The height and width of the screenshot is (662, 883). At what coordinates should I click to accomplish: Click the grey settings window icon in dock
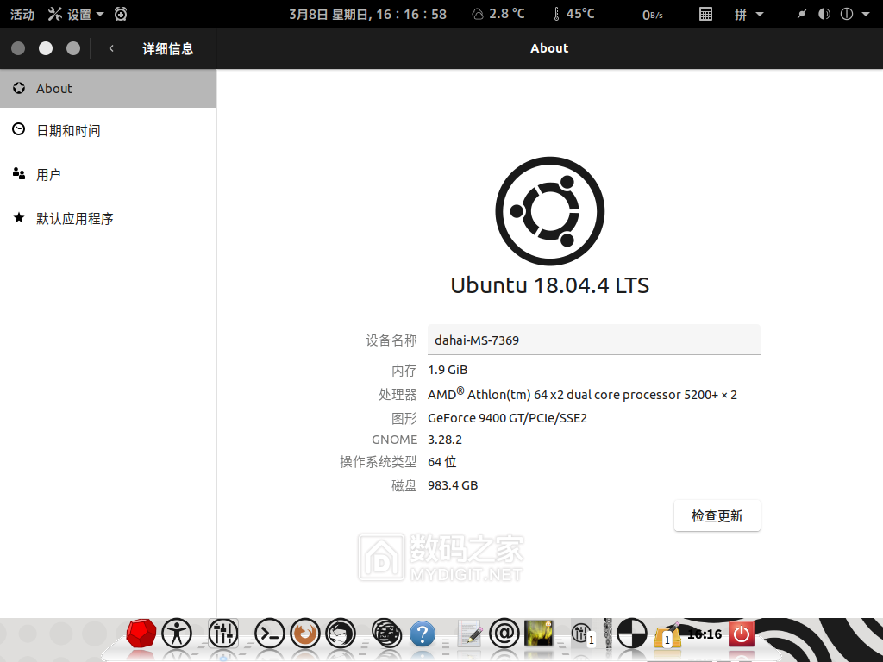(x=582, y=634)
